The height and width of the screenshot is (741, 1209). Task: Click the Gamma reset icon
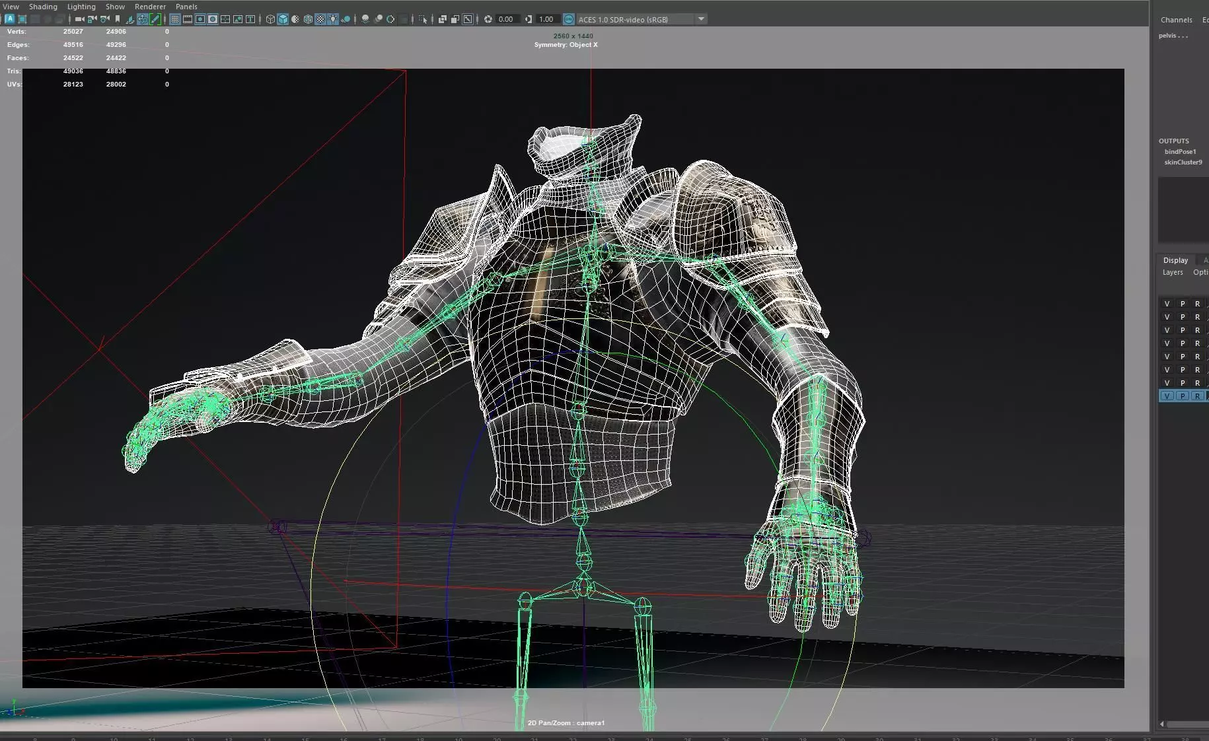529,19
